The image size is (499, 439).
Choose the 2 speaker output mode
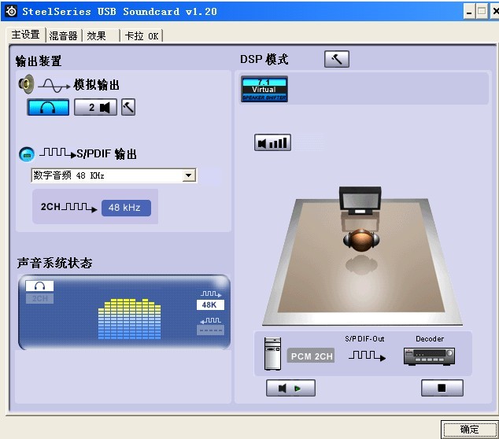(x=95, y=107)
